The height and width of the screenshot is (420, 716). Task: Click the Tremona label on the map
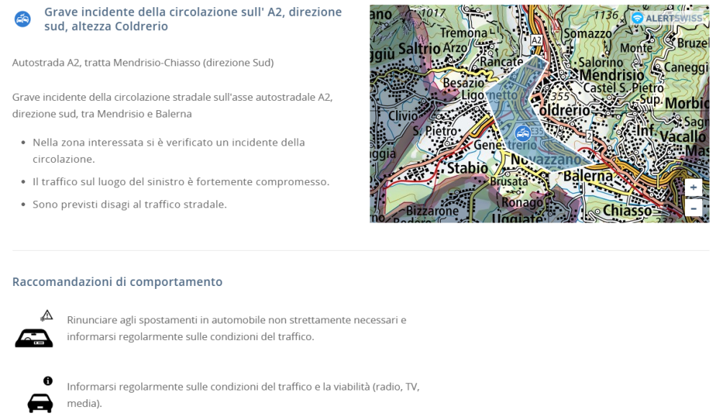pyautogui.click(x=464, y=33)
